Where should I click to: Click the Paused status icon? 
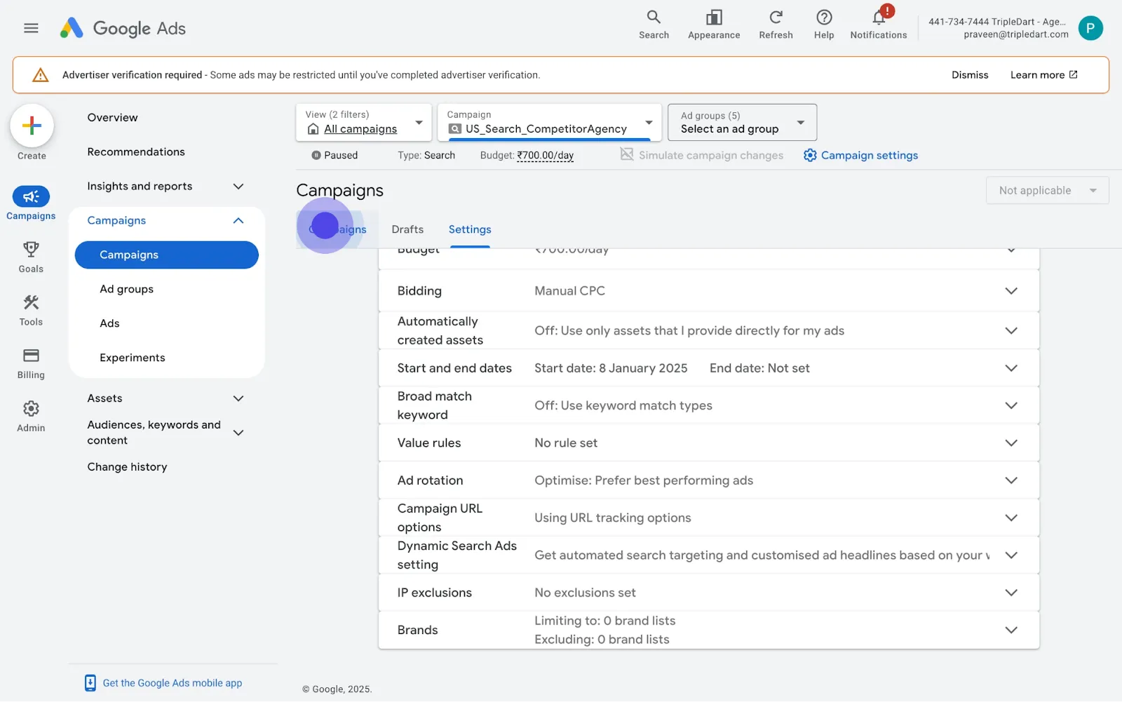pyautogui.click(x=316, y=155)
